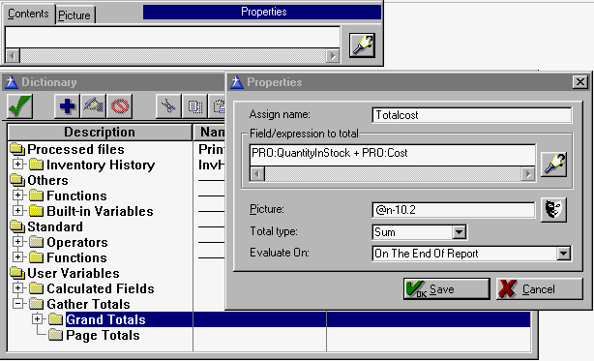Open the Evaluate On dropdown
This screenshot has height=361, width=594.
tap(563, 253)
